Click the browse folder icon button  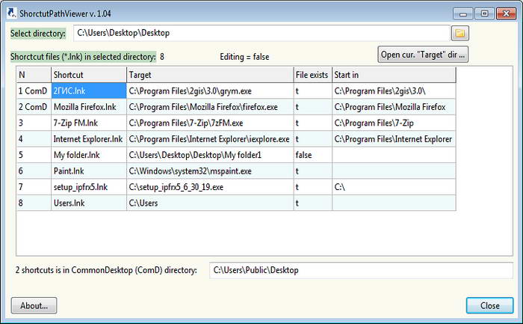coord(460,33)
